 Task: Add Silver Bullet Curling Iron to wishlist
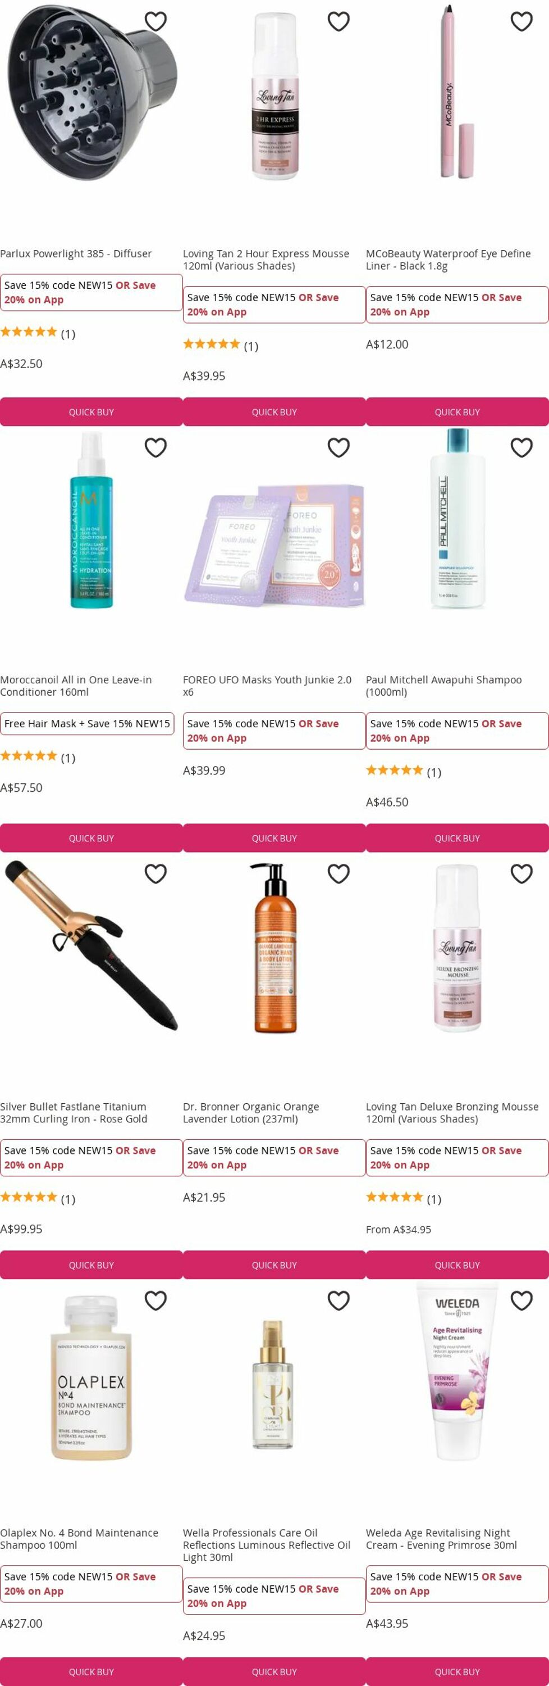(x=155, y=874)
